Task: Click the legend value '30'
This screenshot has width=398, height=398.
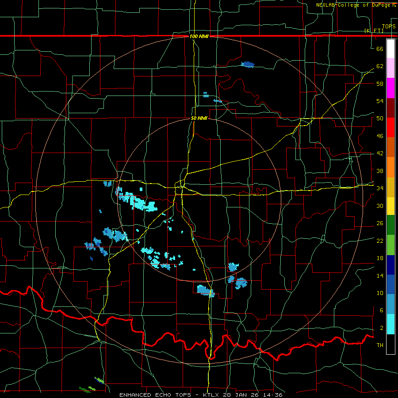Action: [380, 206]
